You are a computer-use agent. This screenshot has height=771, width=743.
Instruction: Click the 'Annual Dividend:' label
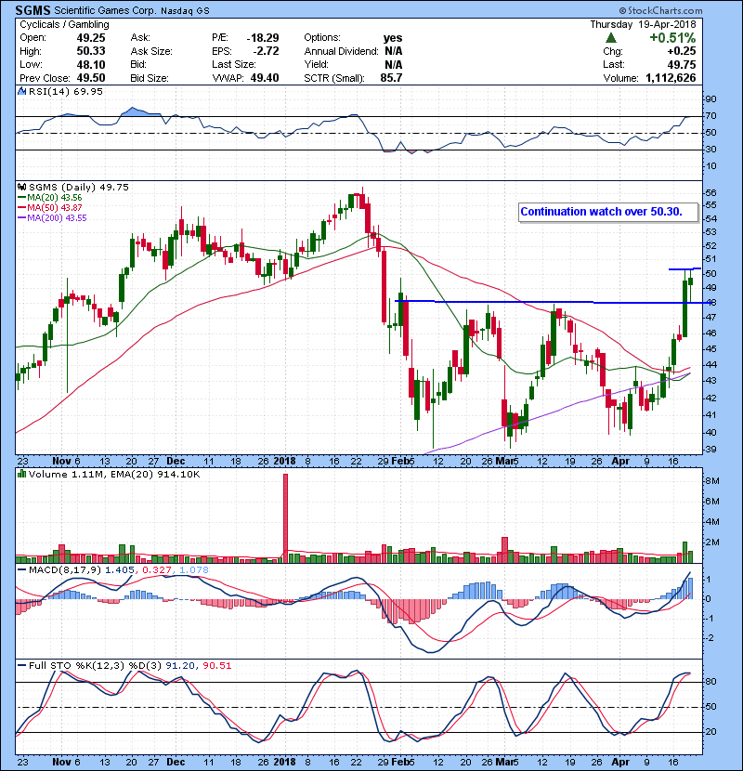pos(341,51)
